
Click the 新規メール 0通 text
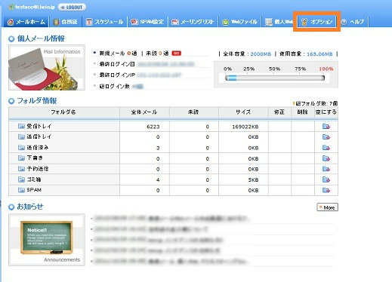tap(119, 54)
